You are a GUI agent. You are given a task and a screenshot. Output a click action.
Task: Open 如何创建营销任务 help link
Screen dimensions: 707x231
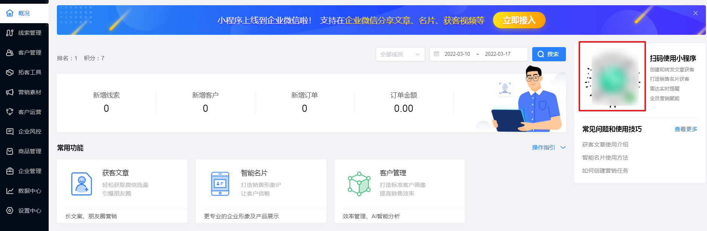point(605,170)
